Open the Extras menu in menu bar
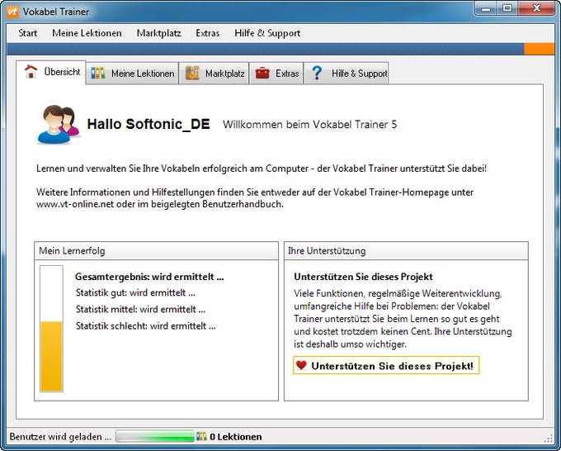561x451 pixels. (208, 33)
